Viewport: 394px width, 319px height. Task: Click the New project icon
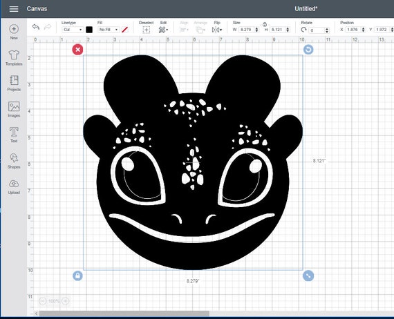14,29
